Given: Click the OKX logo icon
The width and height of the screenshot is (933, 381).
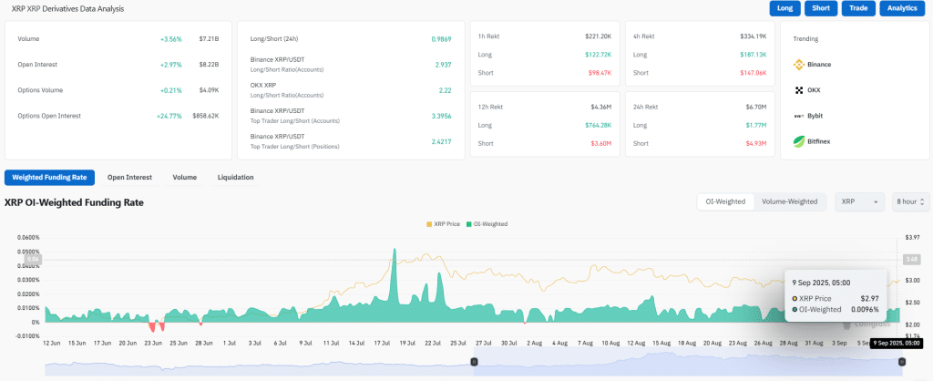Looking at the screenshot, I should 799,90.
